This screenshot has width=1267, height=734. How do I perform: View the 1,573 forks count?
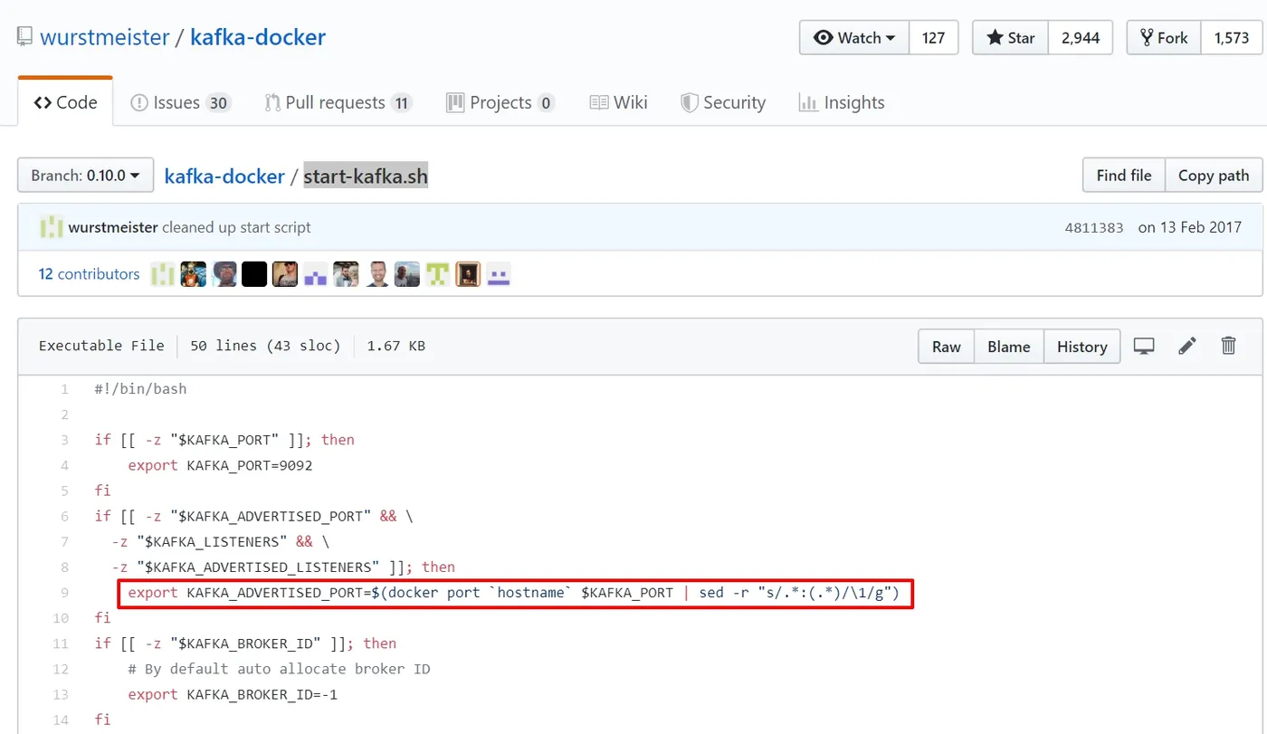(1232, 37)
